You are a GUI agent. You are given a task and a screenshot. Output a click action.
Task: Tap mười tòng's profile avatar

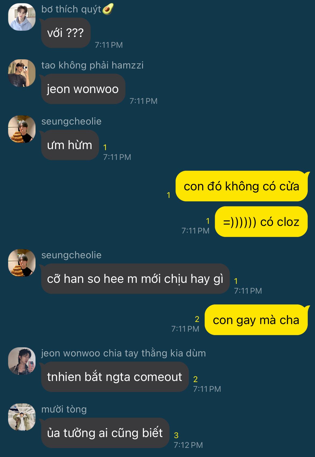22,417
